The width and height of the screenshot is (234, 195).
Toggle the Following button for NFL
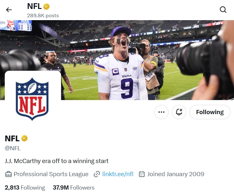pyautogui.click(x=210, y=112)
